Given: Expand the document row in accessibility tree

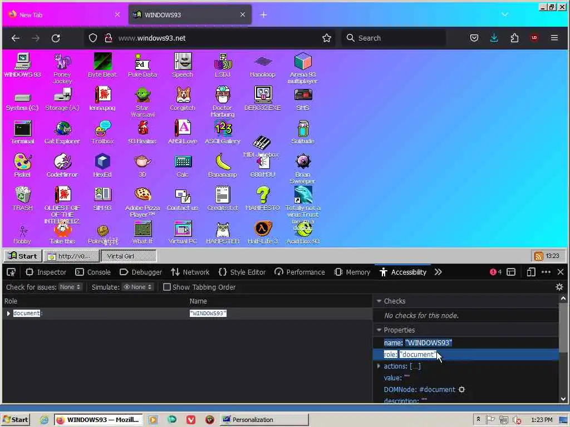Looking at the screenshot, I should 8,314.
